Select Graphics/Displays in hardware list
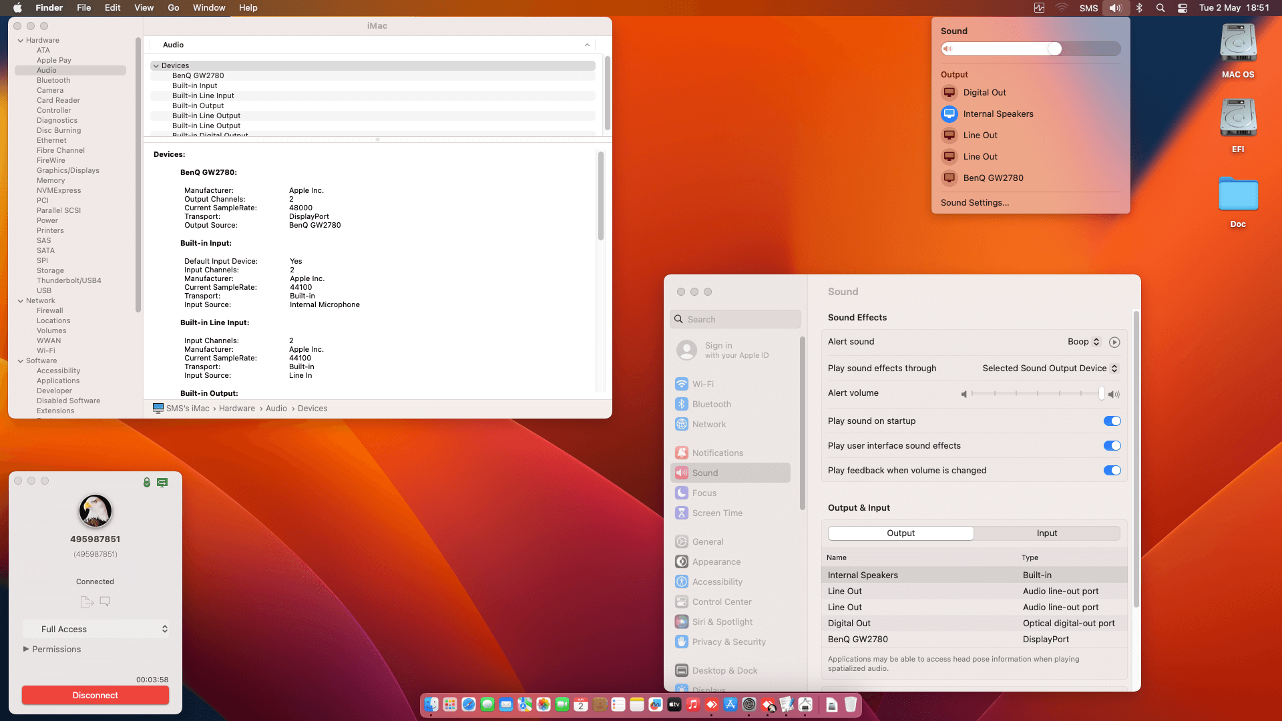The image size is (1282, 721). tap(68, 170)
